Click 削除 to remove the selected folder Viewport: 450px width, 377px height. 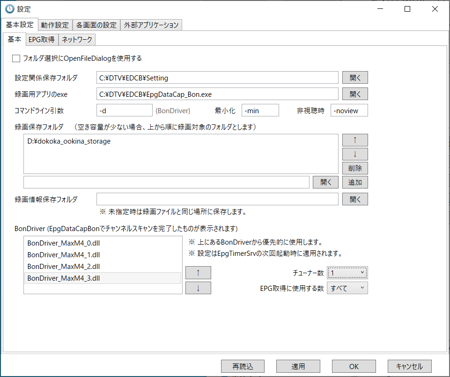(354, 168)
